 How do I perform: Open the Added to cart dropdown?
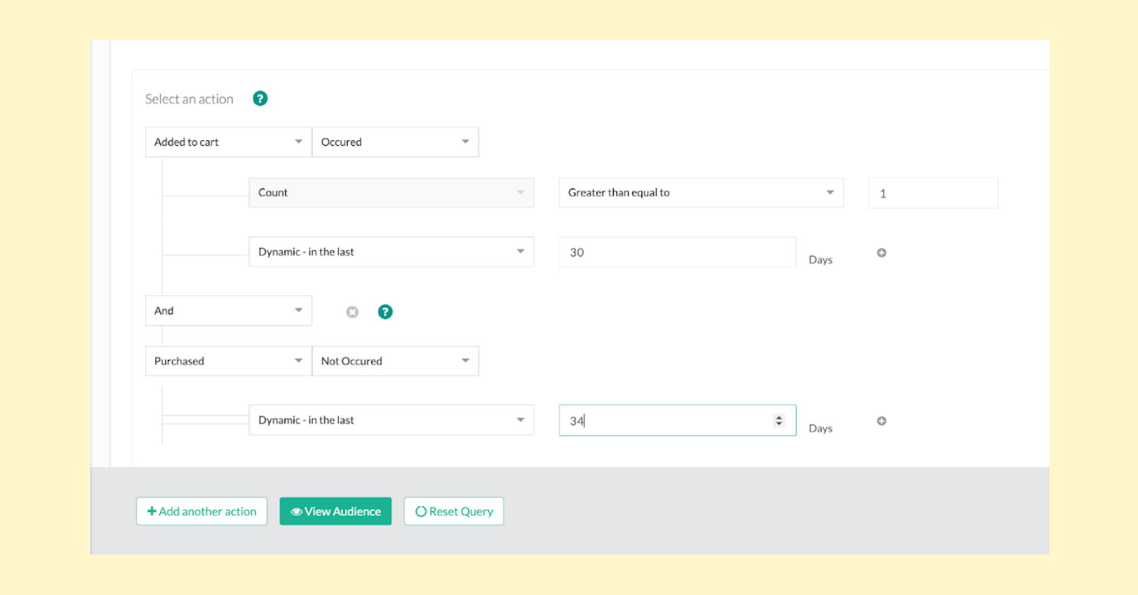228,142
